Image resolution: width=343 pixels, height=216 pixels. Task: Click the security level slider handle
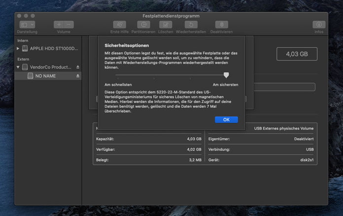coord(226,75)
